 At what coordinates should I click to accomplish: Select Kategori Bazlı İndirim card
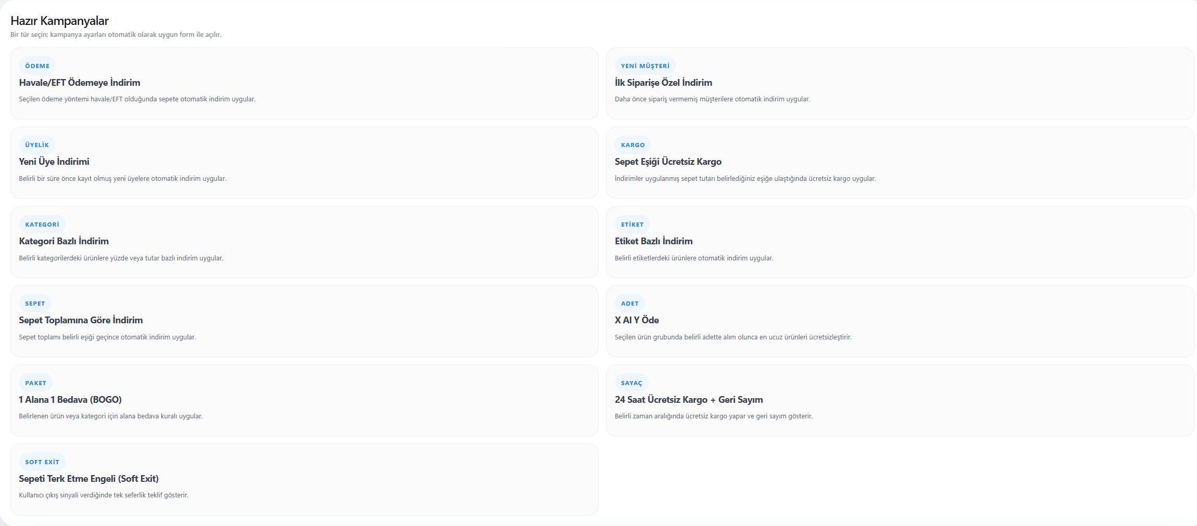304,242
